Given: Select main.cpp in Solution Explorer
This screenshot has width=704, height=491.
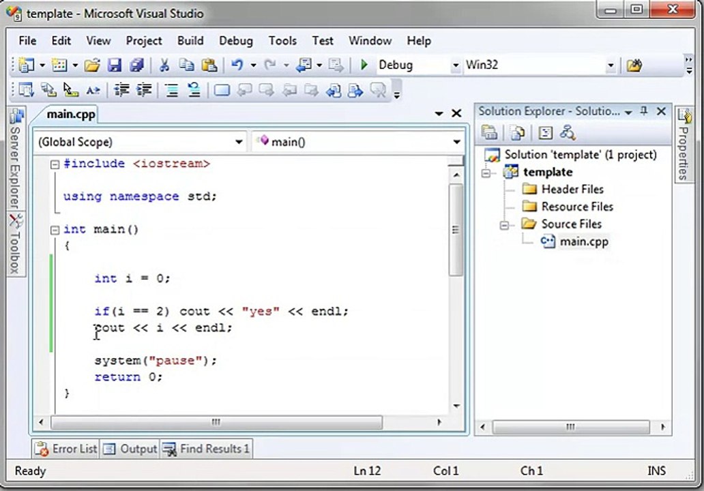Looking at the screenshot, I should pyautogui.click(x=584, y=242).
